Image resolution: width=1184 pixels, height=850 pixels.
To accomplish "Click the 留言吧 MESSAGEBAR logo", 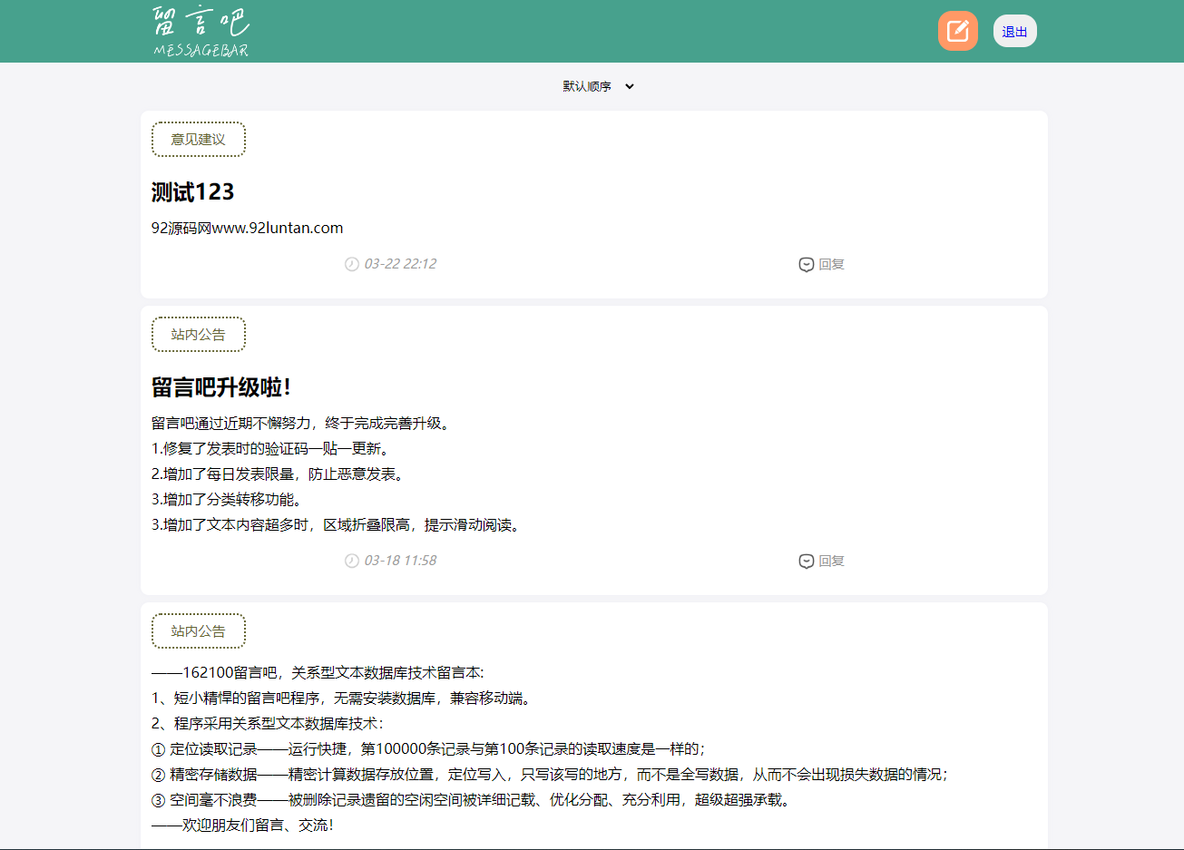I will (x=201, y=32).
